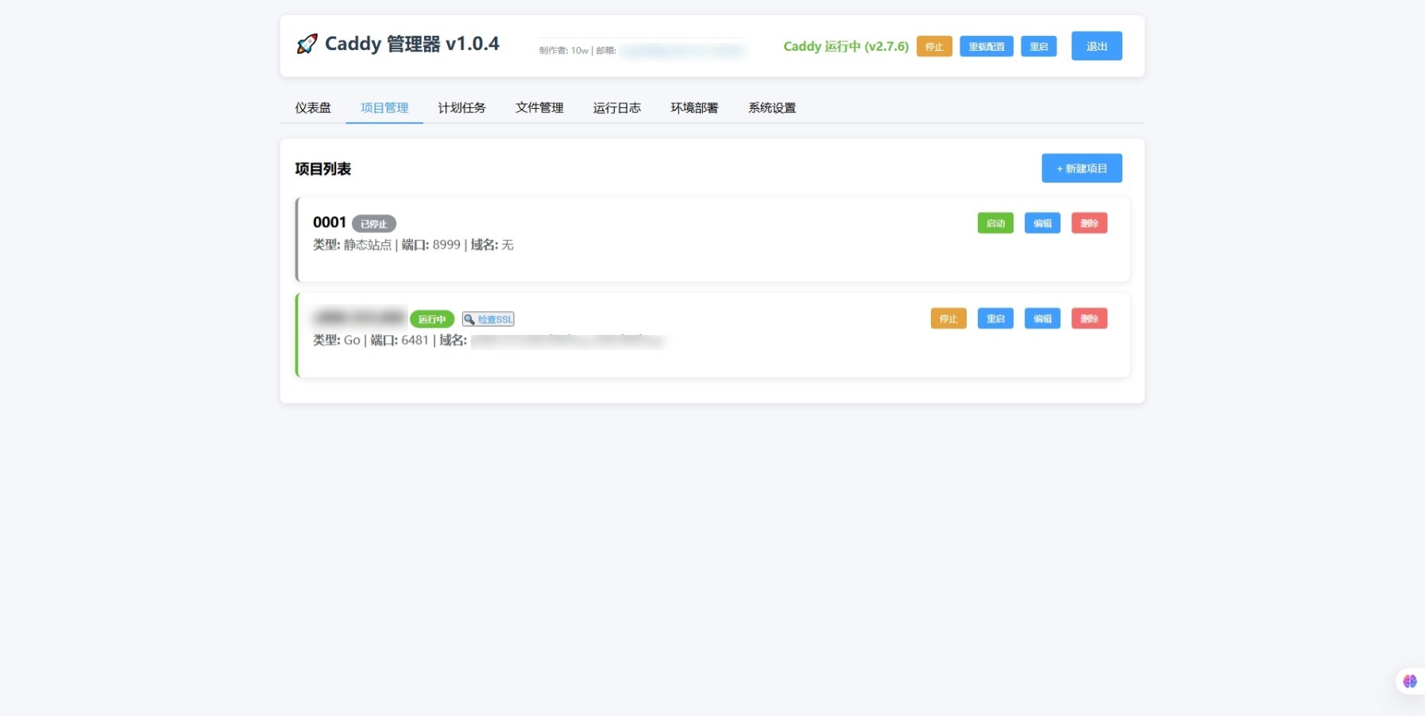Log out using the 退出 button
This screenshot has height=716, width=1425.
pyautogui.click(x=1096, y=45)
